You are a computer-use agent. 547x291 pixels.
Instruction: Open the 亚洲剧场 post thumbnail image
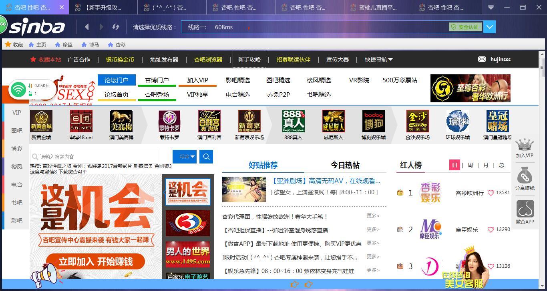tap(244, 189)
